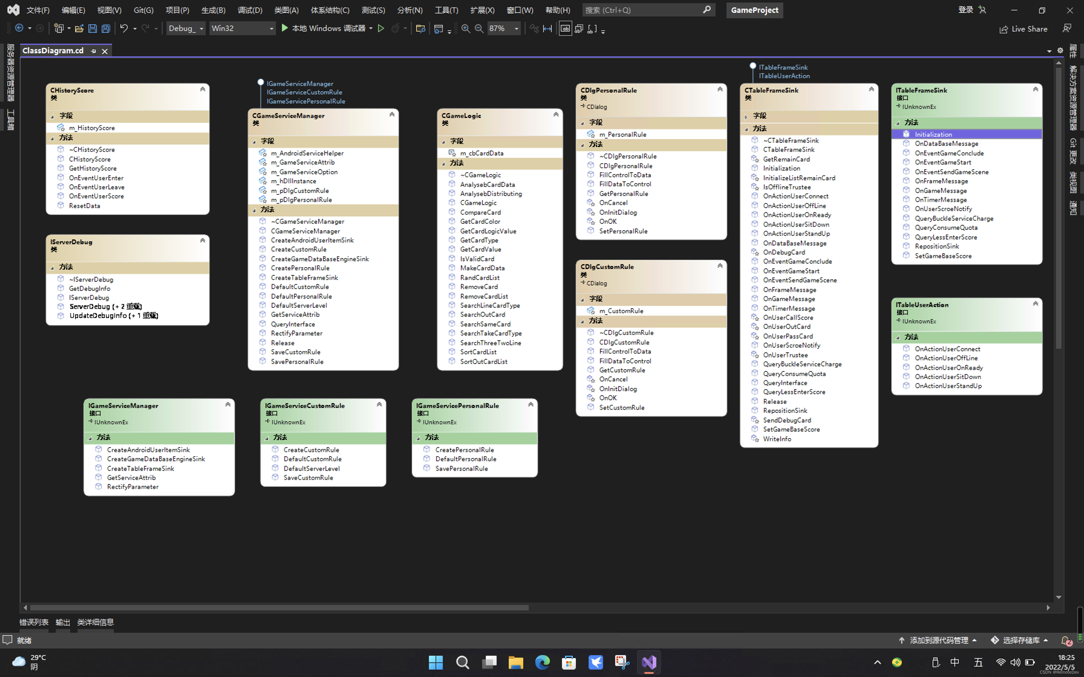The height and width of the screenshot is (677, 1084).
Task: Click the Undo arrow icon
Action: point(124,29)
